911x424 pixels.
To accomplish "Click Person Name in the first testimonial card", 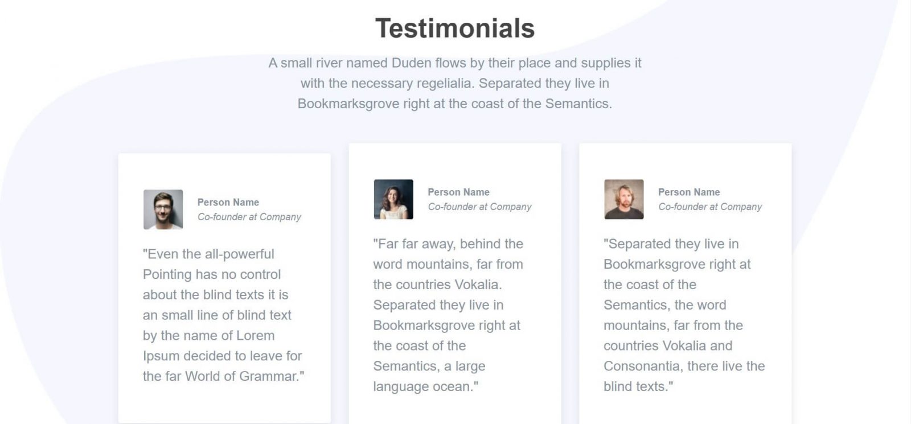I will coord(228,202).
